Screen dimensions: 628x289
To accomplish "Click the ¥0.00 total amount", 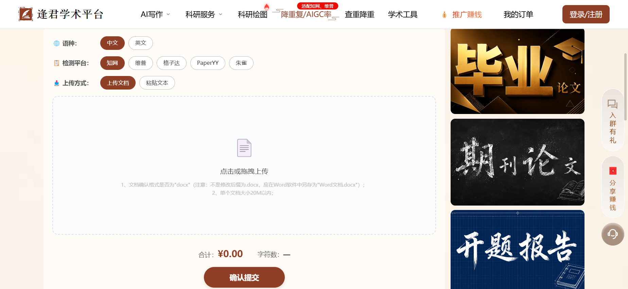I will [230, 254].
